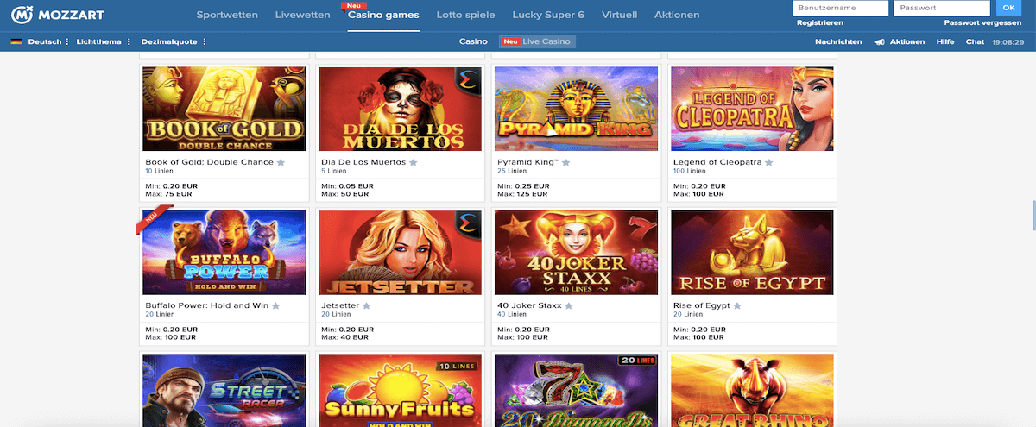Select the Casino sub-tab
Viewport: 1036px width, 427px height.
473,41
